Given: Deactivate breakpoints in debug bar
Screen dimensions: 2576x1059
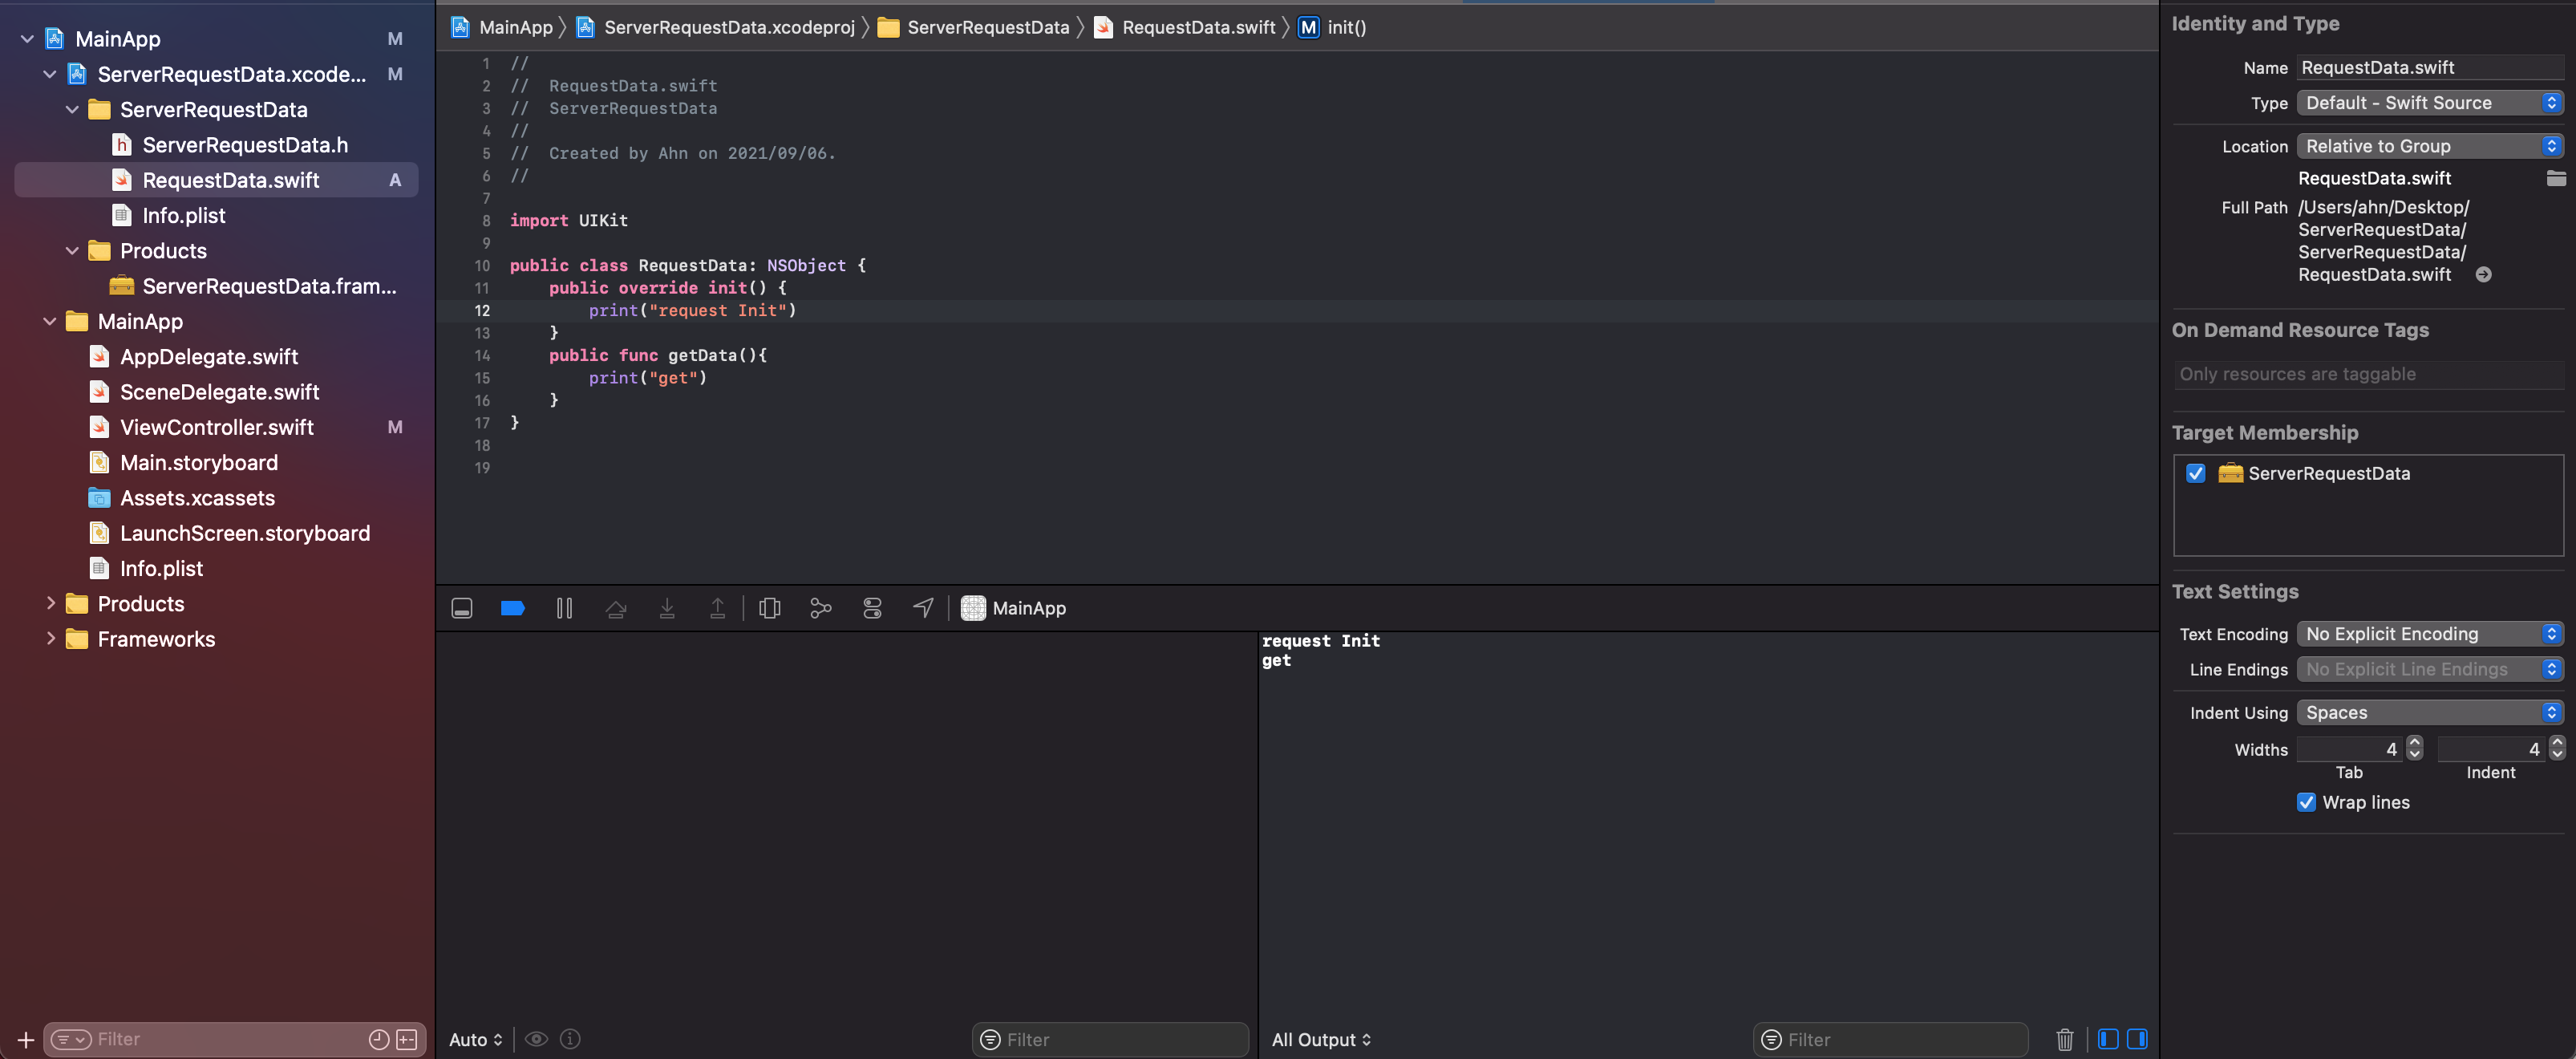Looking at the screenshot, I should coord(512,608).
